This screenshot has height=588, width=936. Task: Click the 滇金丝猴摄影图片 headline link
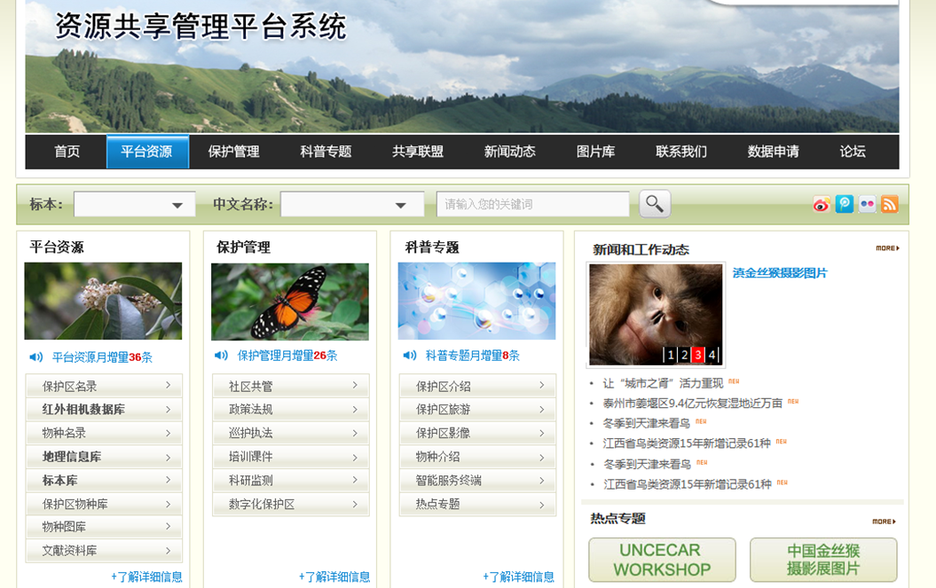coord(780,273)
